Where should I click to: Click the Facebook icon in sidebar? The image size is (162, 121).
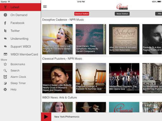pos(5,23)
